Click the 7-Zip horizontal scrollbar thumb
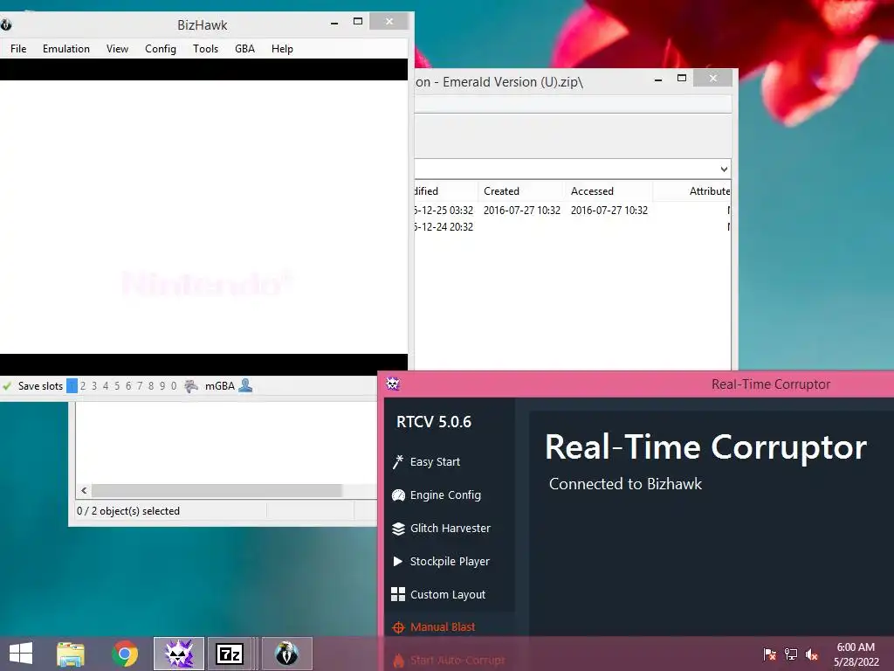This screenshot has width=894, height=671. 217,491
